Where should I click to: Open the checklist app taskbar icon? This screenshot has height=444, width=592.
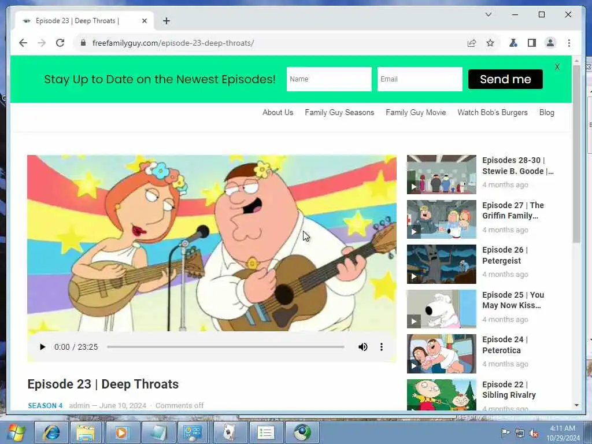point(265,432)
